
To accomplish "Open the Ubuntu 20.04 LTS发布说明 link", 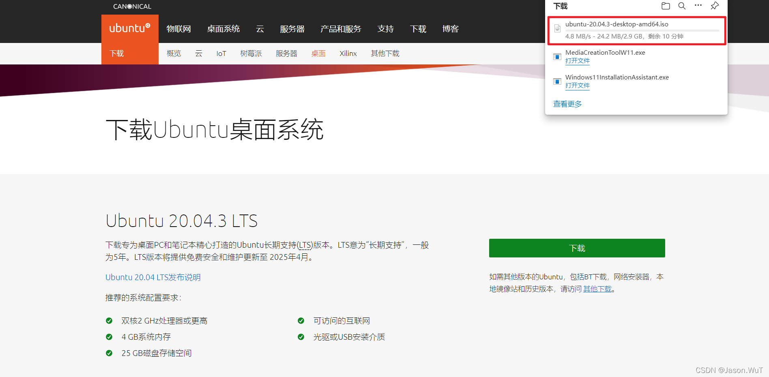I will 153,277.
